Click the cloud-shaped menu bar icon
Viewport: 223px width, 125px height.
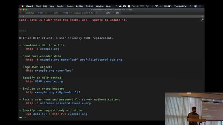[x=129, y=6]
